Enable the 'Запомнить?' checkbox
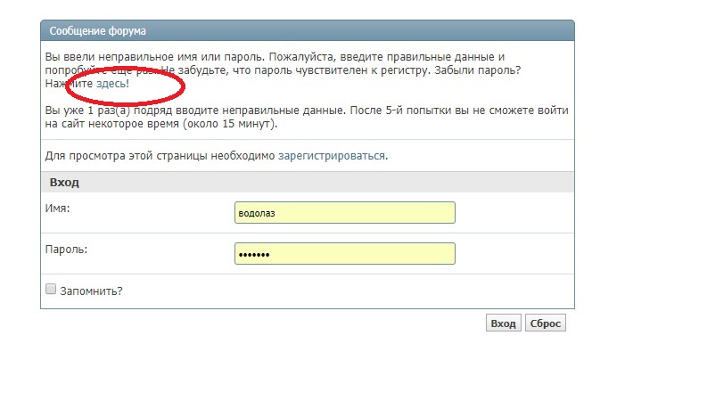 tap(51, 290)
